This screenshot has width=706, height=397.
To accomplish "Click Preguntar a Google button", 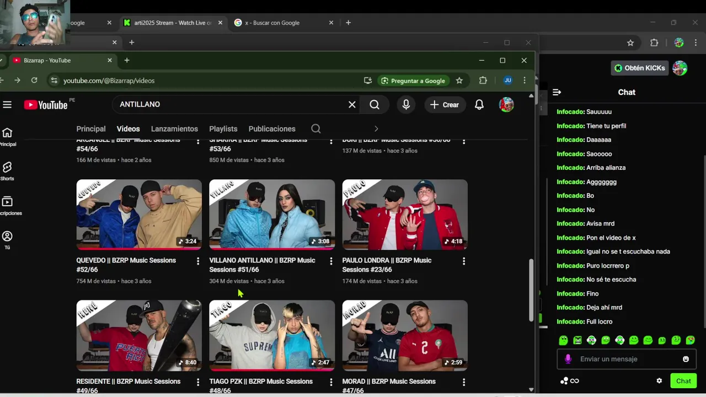I will point(413,81).
